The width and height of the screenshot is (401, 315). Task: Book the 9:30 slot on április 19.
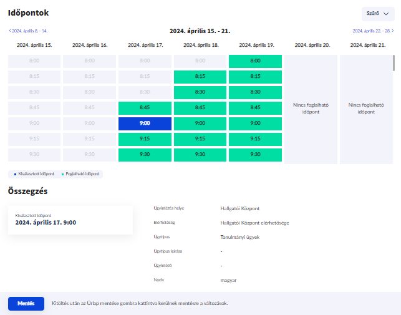point(255,155)
